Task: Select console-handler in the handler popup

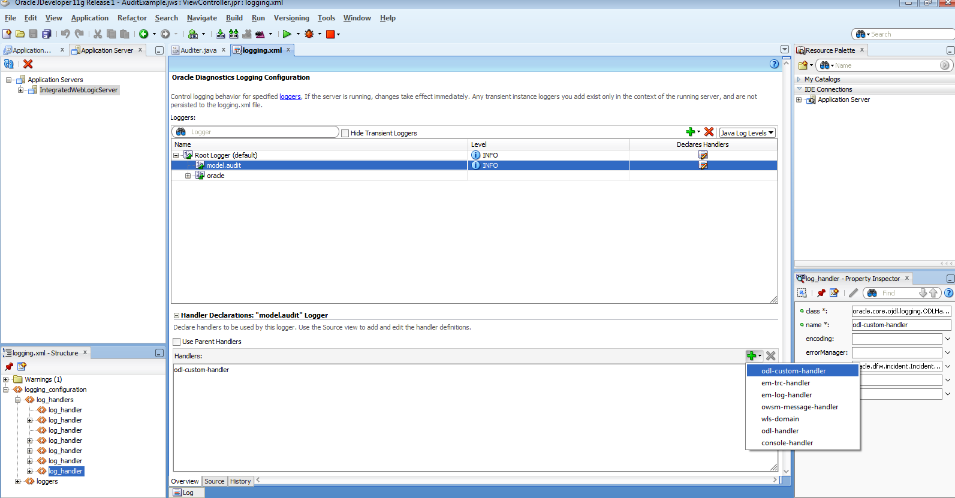Action: tap(803, 443)
